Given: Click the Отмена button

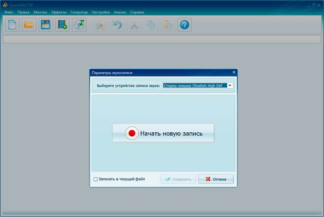Looking at the screenshot, I should (216, 179).
